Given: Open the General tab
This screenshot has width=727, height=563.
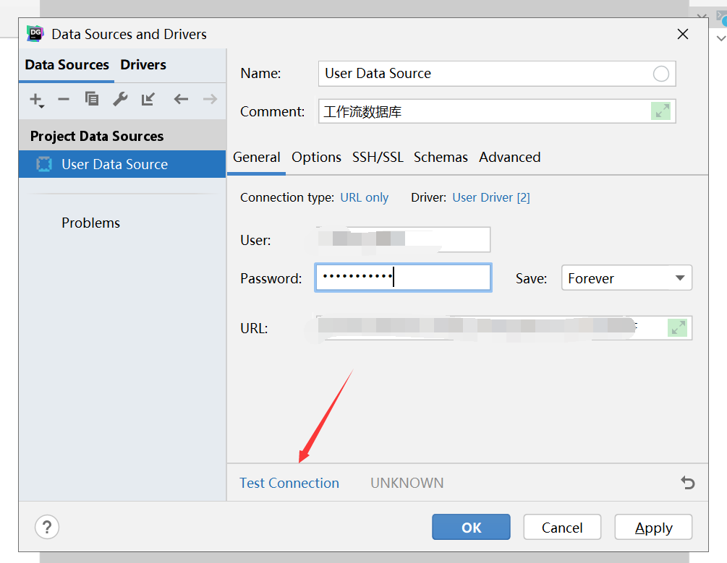Looking at the screenshot, I should pyautogui.click(x=256, y=157).
